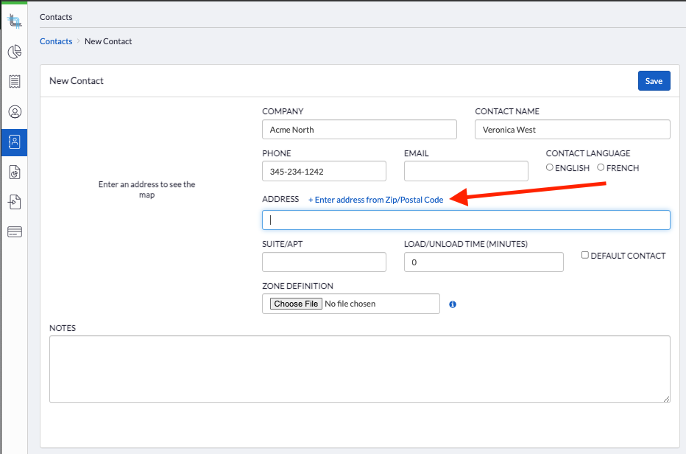
Task: Open the pie chart dashboard icon
Action: [15, 52]
